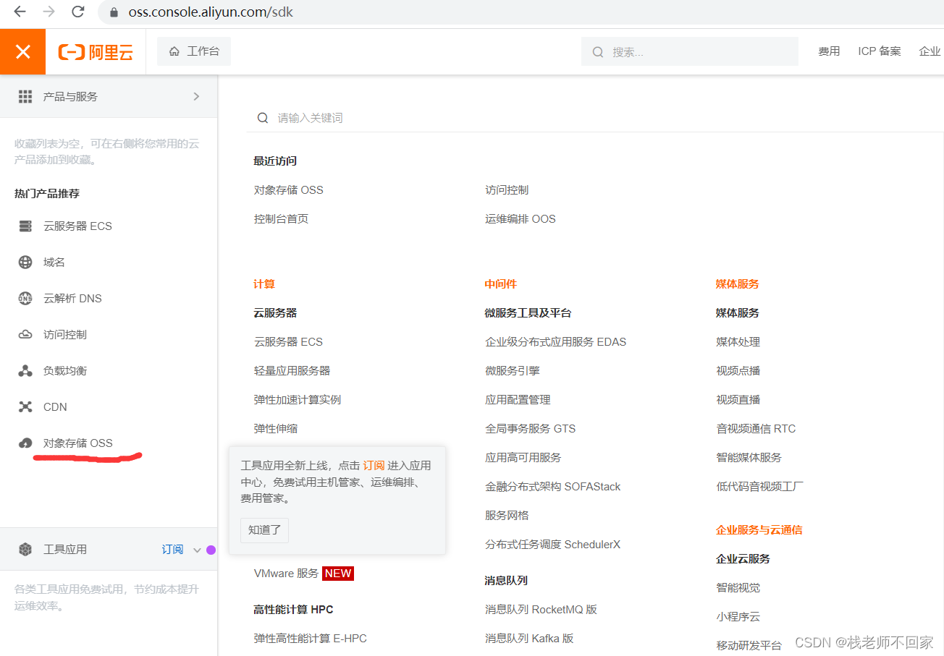
Task: Open the 企业 menu item
Action: coord(930,51)
